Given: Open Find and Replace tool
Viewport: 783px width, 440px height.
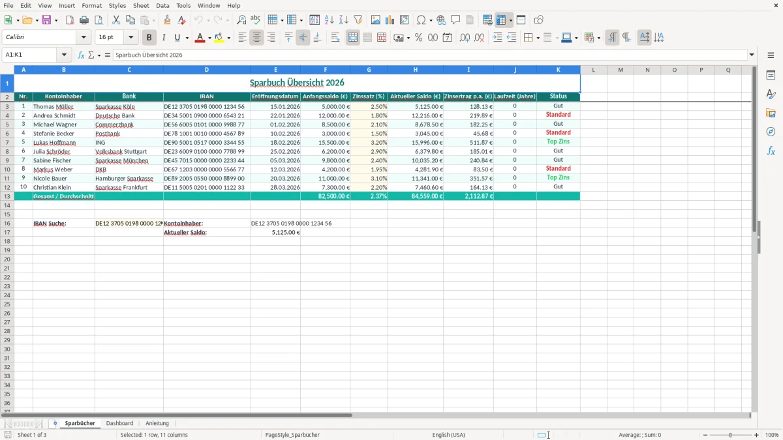Looking at the screenshot, I should pos(241,20).
